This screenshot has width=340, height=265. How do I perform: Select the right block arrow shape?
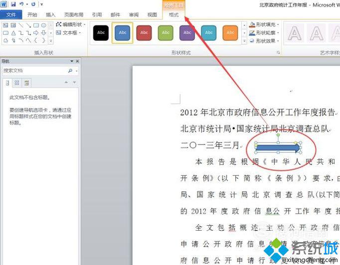pos(36,33)
